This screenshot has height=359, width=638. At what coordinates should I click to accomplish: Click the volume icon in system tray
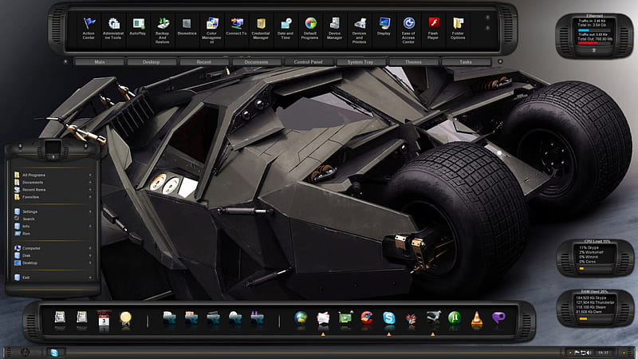tap(589, 353)
